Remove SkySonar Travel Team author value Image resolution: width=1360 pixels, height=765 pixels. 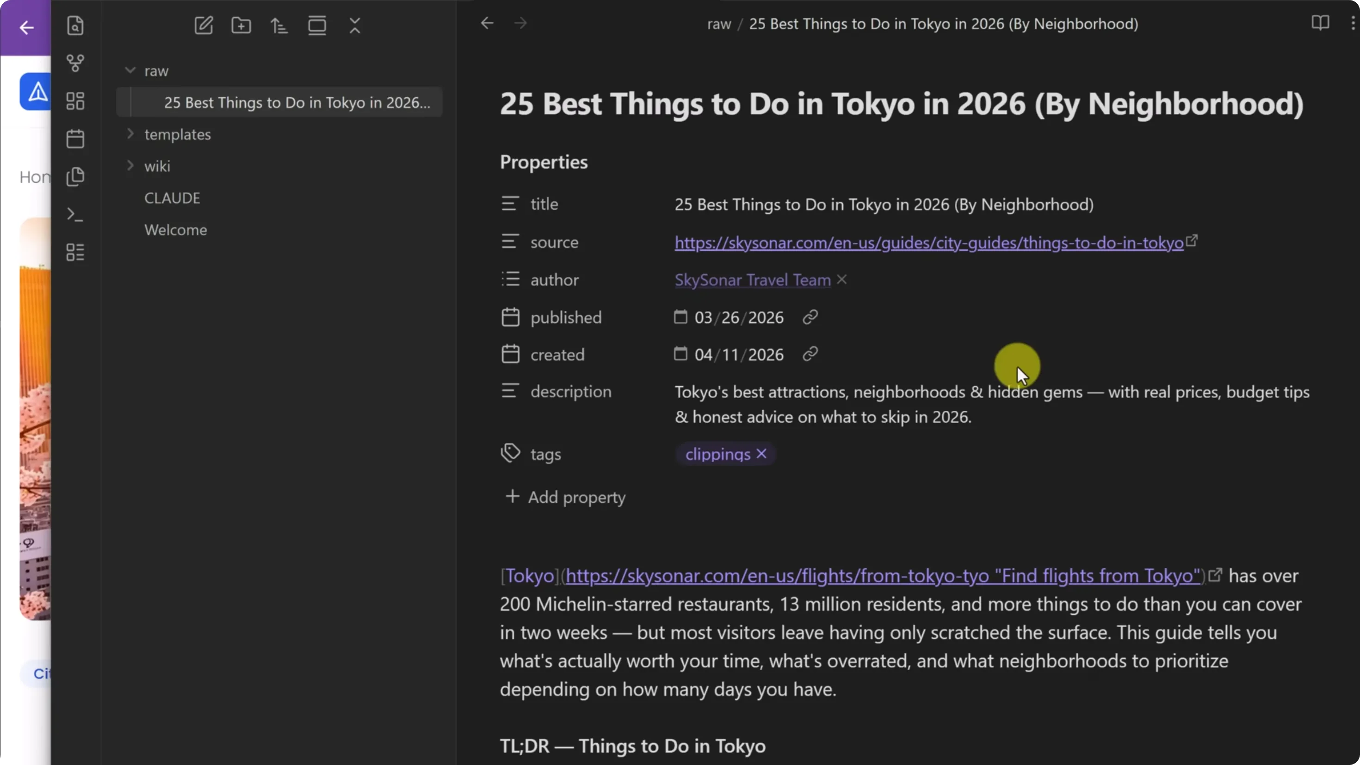coord(841,279)
